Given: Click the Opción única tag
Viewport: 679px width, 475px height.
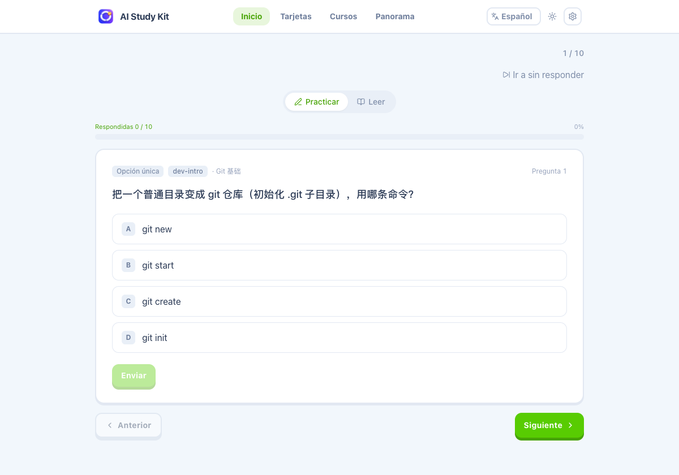Looking at the screenshot, I should coord(138,171).
